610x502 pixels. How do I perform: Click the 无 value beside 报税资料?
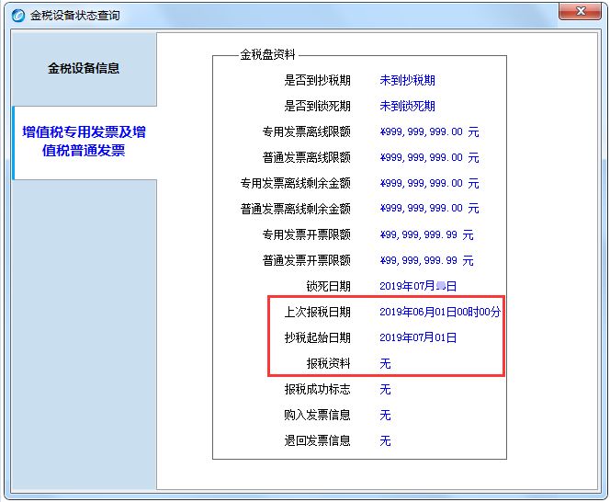point(385,363)
